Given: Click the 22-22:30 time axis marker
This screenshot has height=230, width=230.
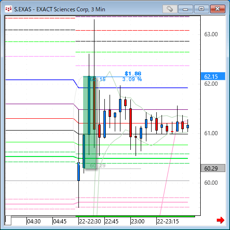Looking at the screenshot, I should (x=90, y=222).
